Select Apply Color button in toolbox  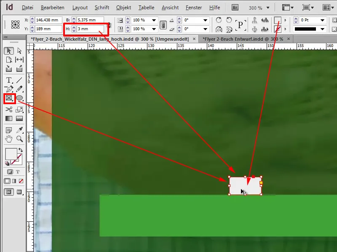point(7,181)
